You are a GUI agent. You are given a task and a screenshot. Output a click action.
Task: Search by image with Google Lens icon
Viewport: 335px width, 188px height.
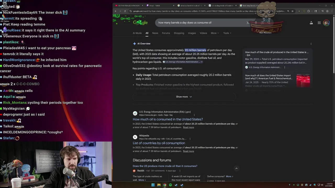[262, 23]
